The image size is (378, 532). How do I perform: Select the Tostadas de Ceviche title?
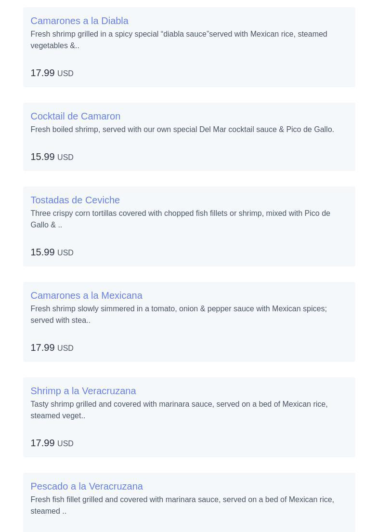[75, 200]
